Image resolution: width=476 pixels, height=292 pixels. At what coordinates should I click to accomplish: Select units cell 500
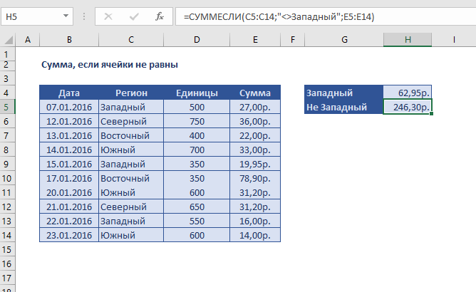pyautogui.click(x=197, y=107)
